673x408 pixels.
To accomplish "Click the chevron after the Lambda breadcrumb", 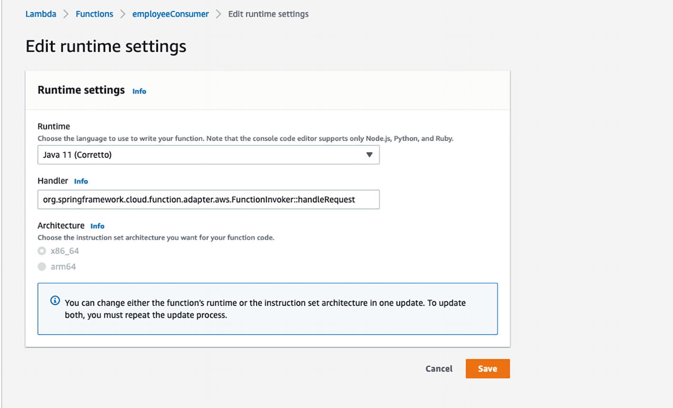I will (x=66, y=14).
